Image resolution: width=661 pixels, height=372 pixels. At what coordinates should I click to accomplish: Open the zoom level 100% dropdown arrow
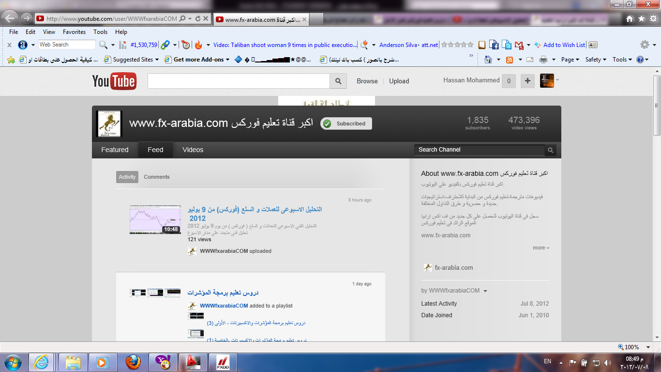click(x=649, y=347)
